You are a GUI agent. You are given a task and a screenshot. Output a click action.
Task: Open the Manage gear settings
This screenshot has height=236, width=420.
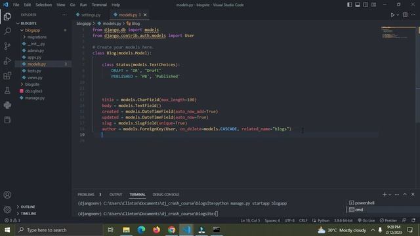pos(7,209)
